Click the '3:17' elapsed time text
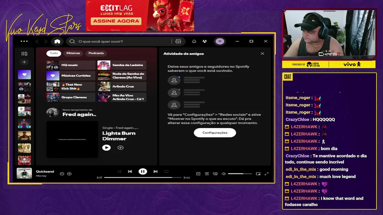This screenshot has height=215, width=383. (x=99, y=178)
